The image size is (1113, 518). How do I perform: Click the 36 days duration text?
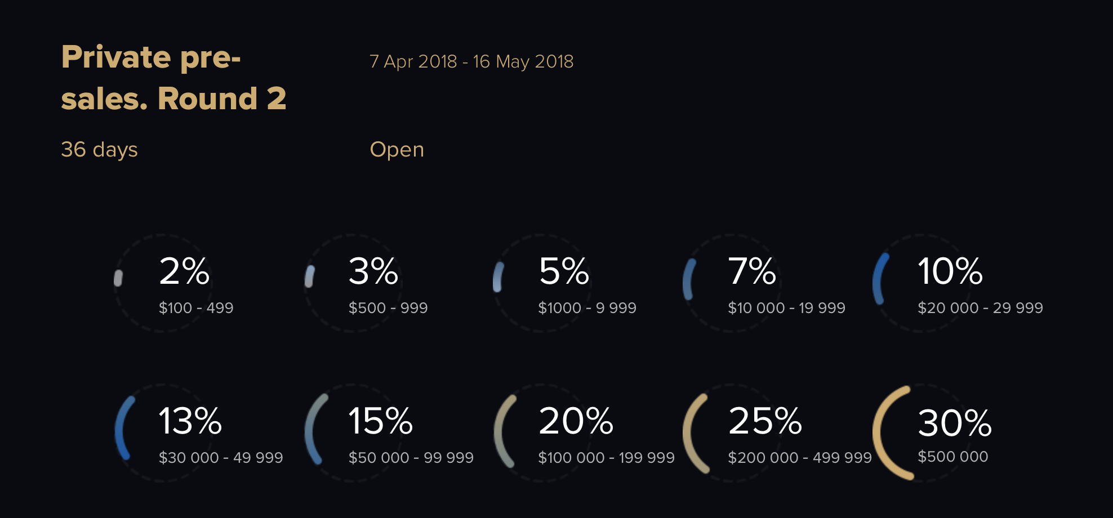pos(99,150)
